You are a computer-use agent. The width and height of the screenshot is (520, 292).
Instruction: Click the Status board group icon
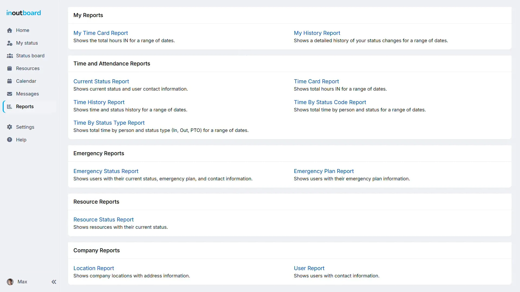10,56
